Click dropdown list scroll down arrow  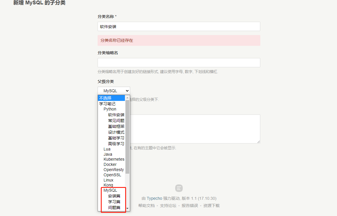pos(128,208)
